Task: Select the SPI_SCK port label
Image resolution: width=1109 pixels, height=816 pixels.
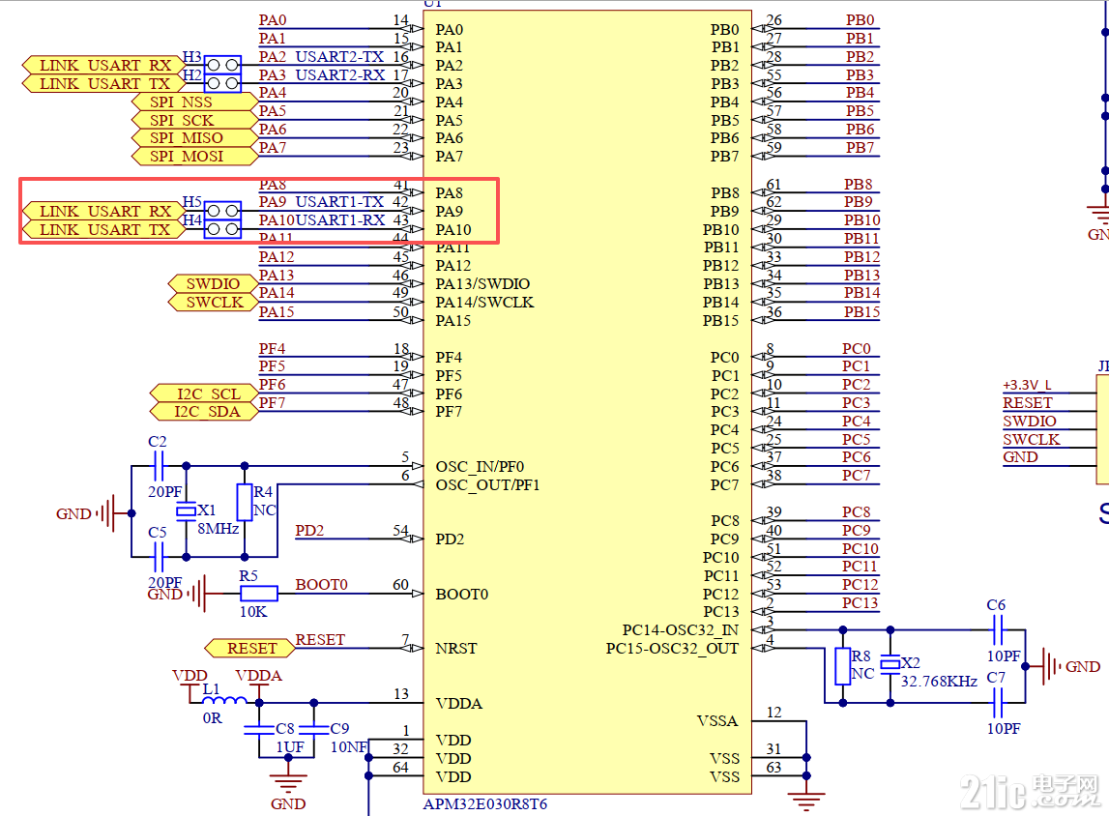Action: [194, 120]
